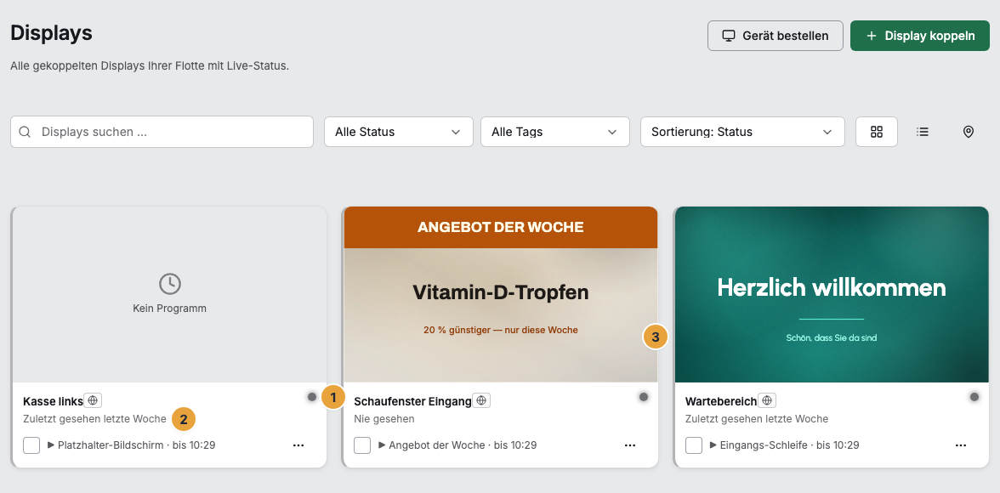Click the Wartebereich display name
This screenshot has width=1000, height=493.
pyautogui.click(x=721, y=401)
